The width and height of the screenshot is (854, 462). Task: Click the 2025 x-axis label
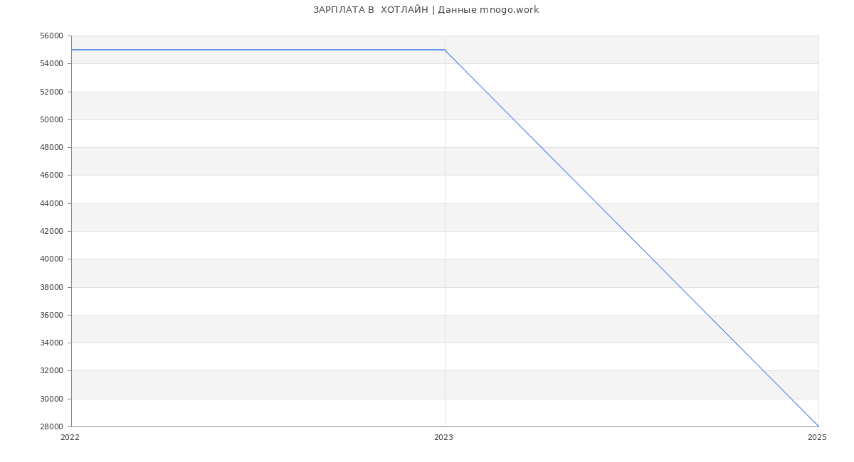[817, 438]
